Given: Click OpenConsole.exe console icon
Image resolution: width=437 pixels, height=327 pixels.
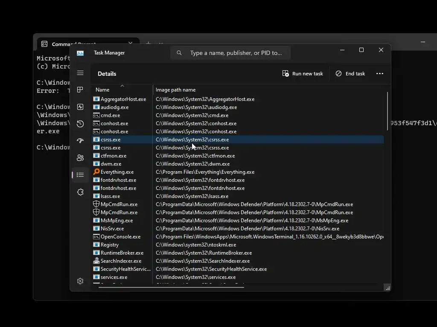Looking at the screenshot, I should pos(96,237).
